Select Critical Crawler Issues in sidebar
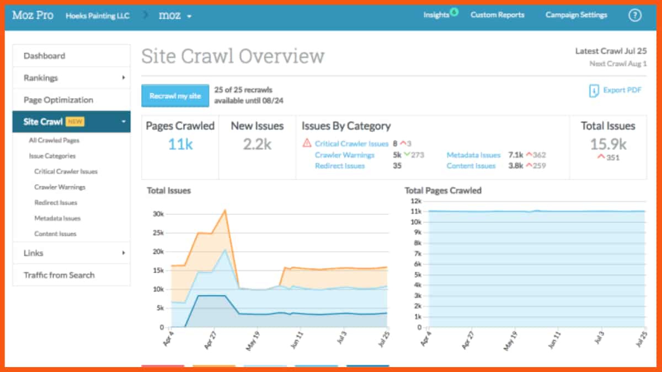This screenshot has height=372, width=662. tap(66, 171)
